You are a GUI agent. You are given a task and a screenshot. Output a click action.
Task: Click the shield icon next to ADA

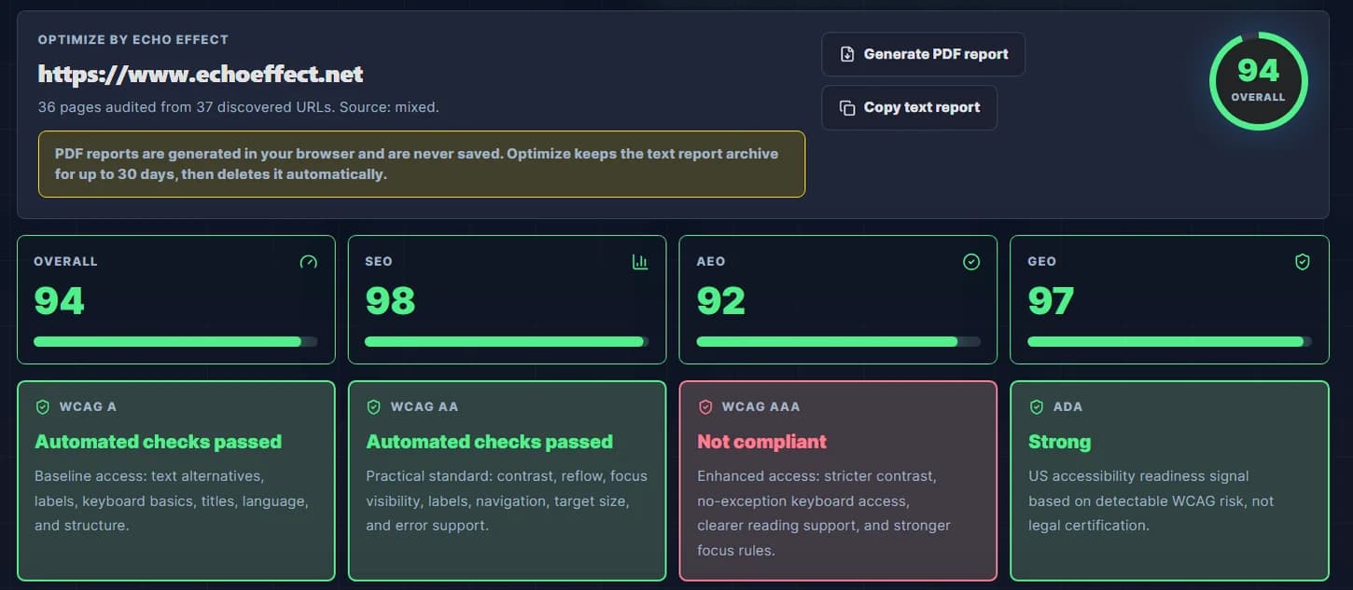(x=1036, y=407)
